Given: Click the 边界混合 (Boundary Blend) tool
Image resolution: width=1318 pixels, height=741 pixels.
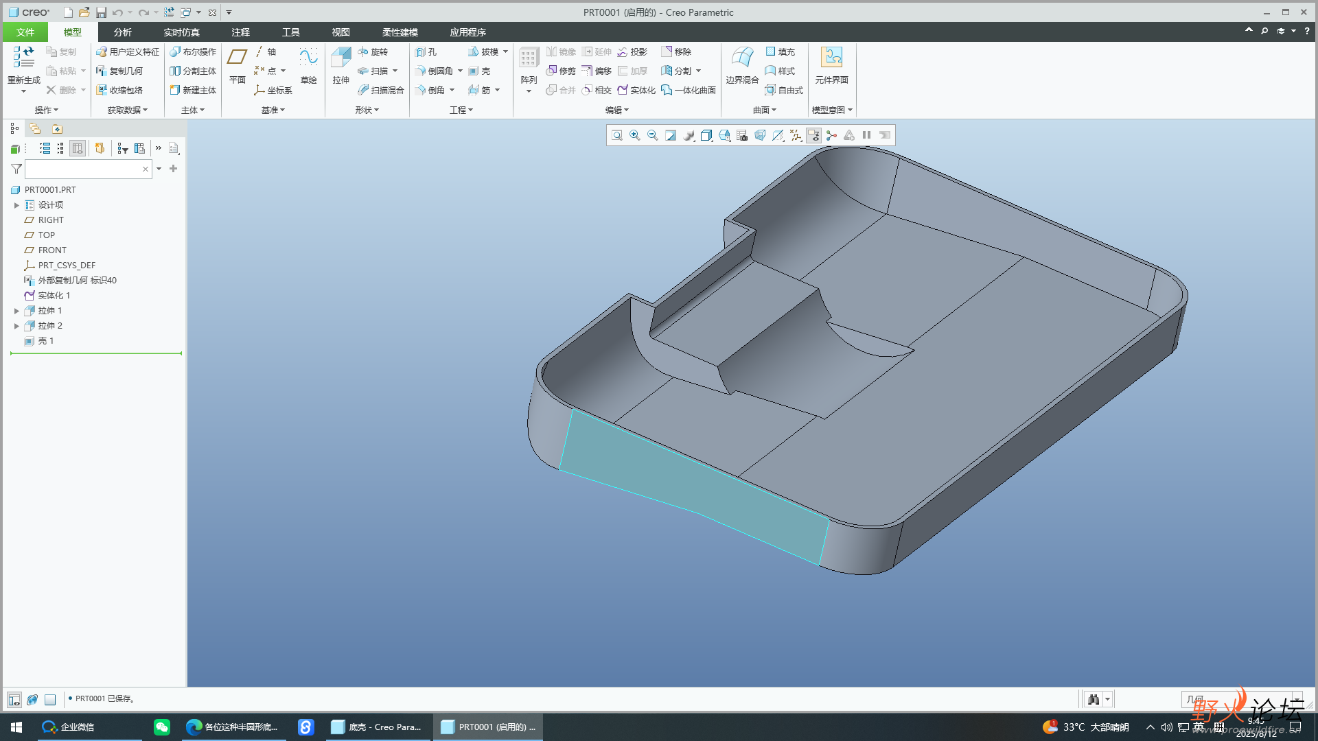Looking at the screenshot, I should tap(742, 66).
